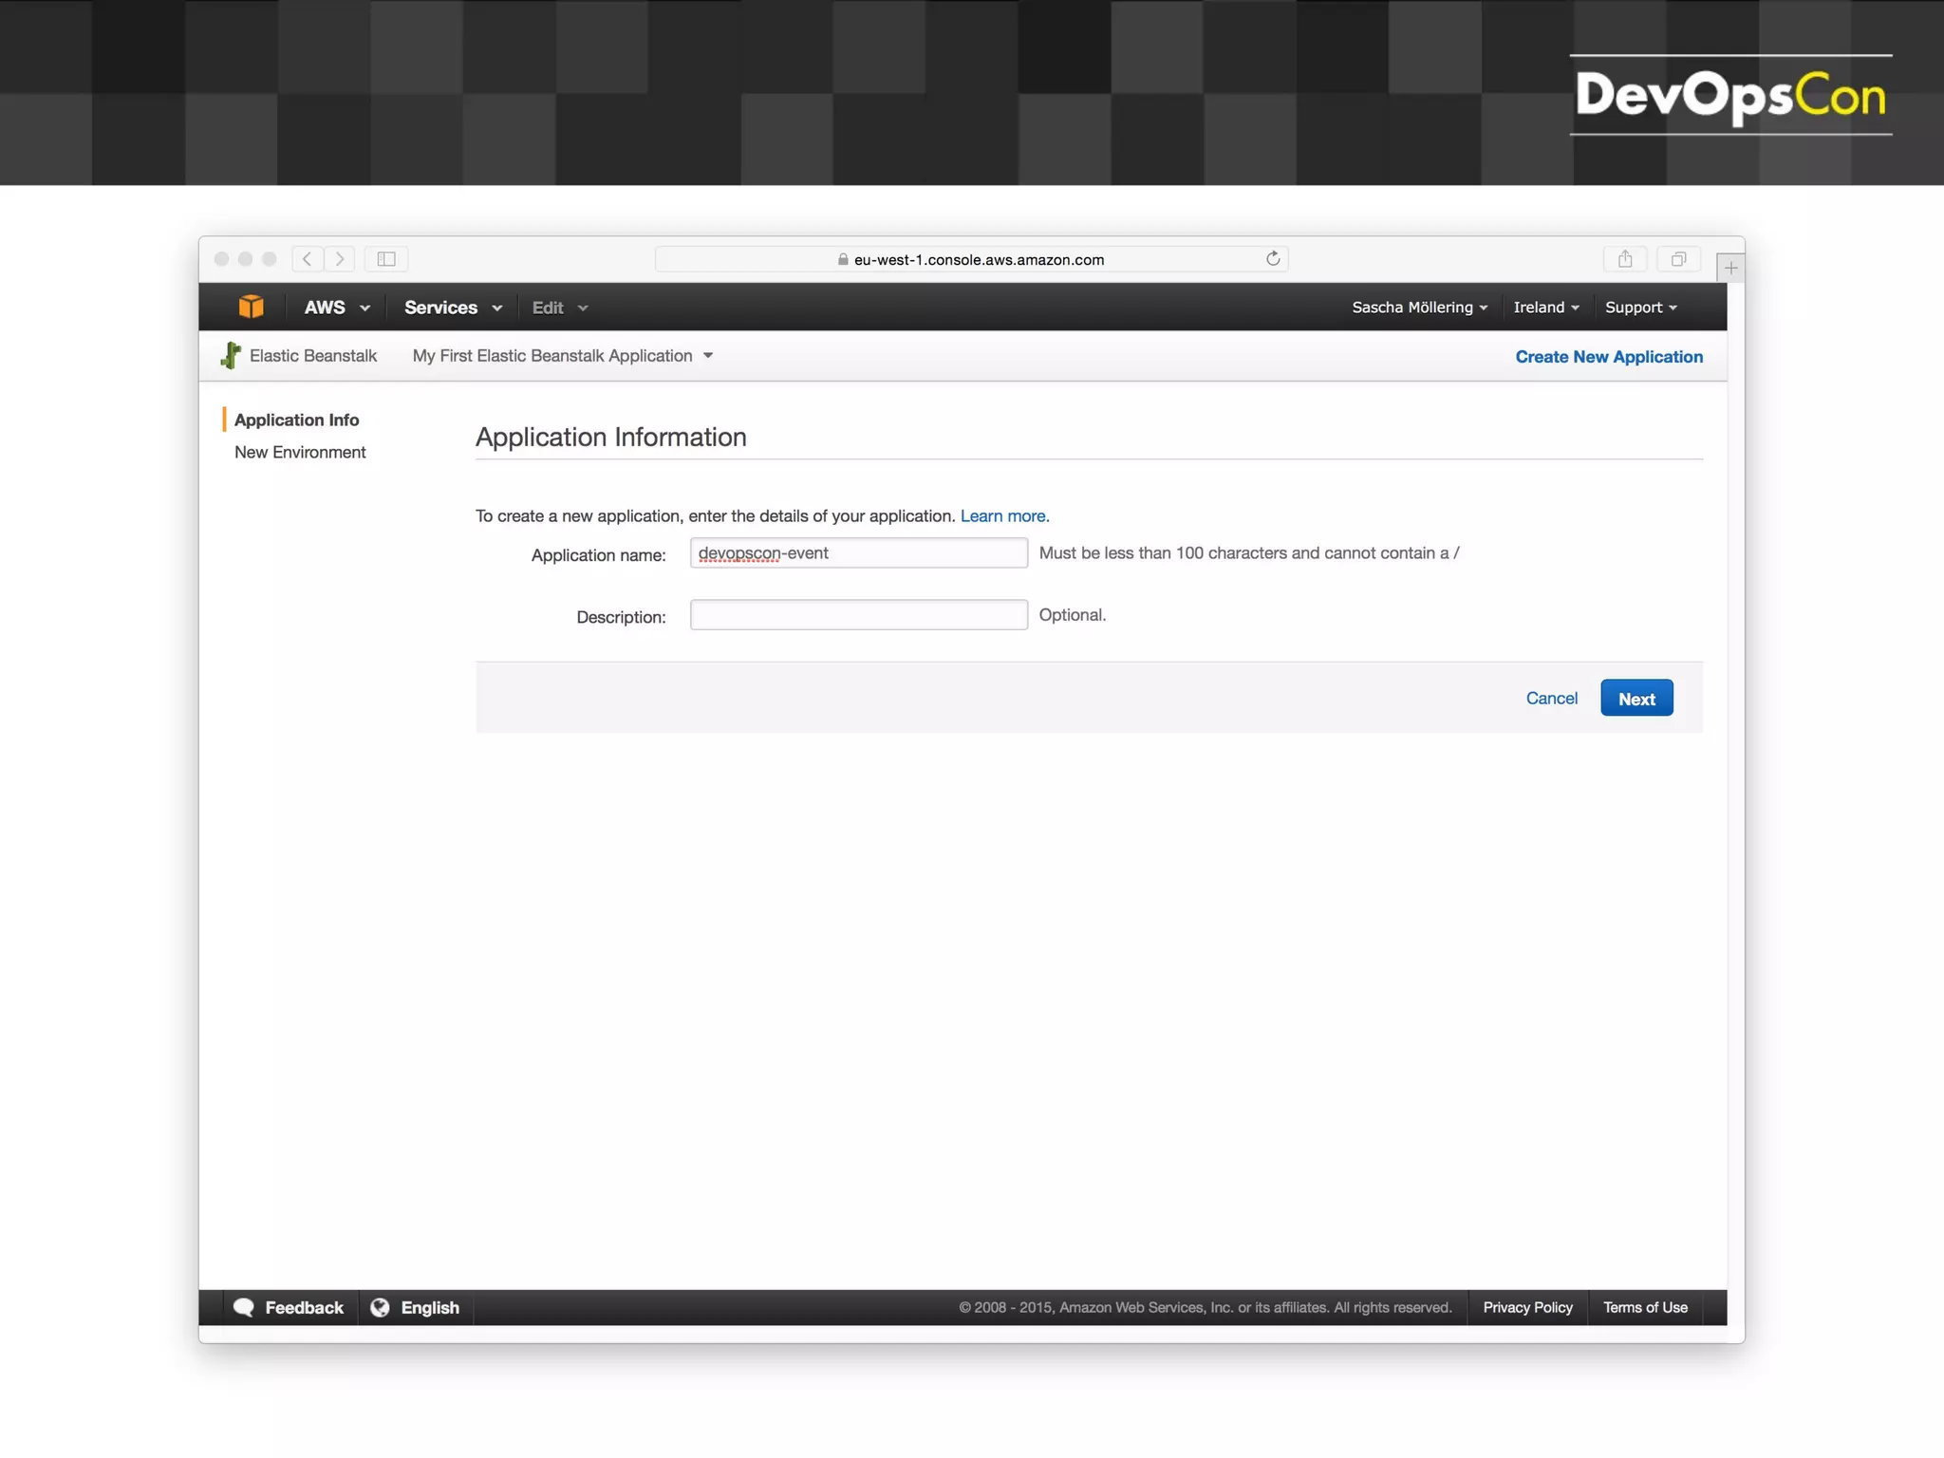Click the Description input field
1944x1458 pixels.
coord(858,615)
